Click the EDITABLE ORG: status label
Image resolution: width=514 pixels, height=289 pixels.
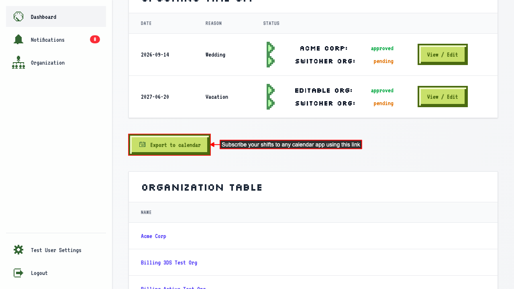pyautogui.click(x=324, y=90)
